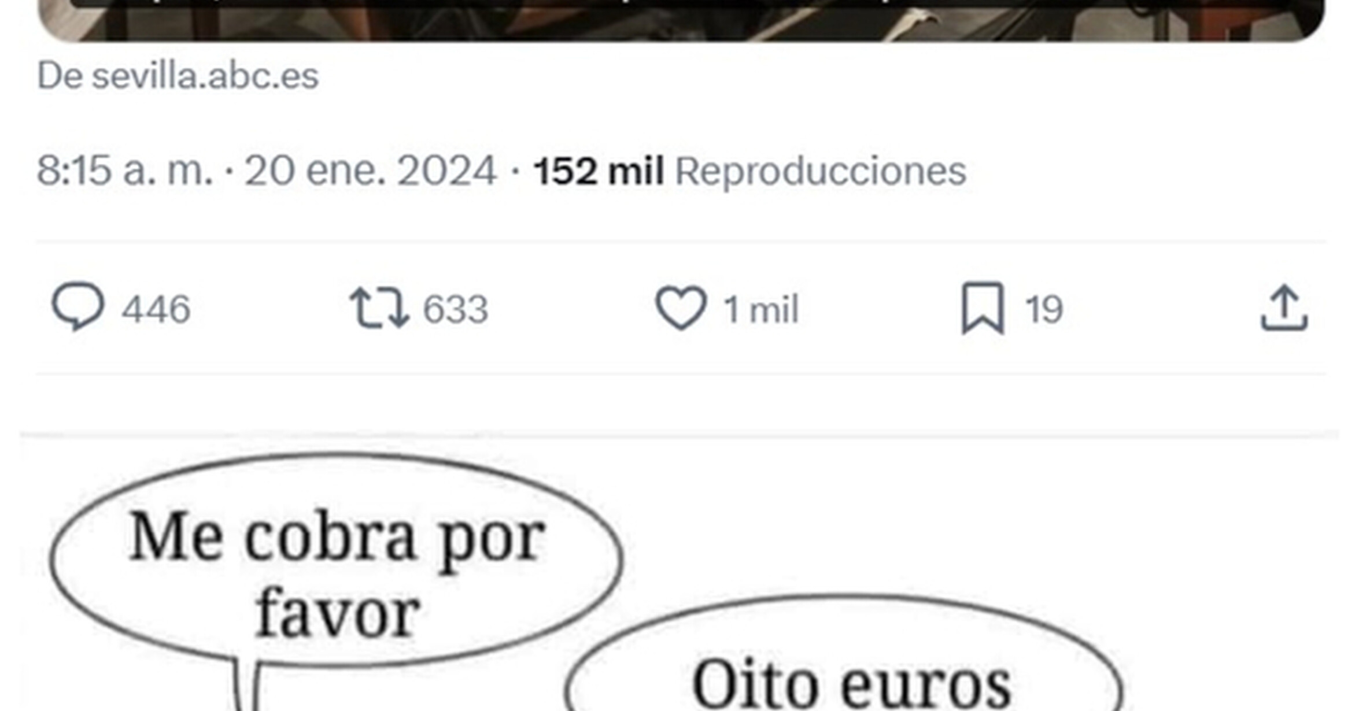Image resolution: width=1359 pixels, height=711 pixels.
Task: Bookmark the tweet with bookmark icon
Action: (x=983, y=308)
